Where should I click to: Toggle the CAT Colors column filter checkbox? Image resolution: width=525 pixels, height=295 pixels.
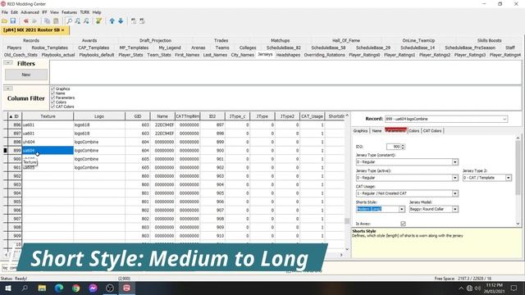point(52,107)
